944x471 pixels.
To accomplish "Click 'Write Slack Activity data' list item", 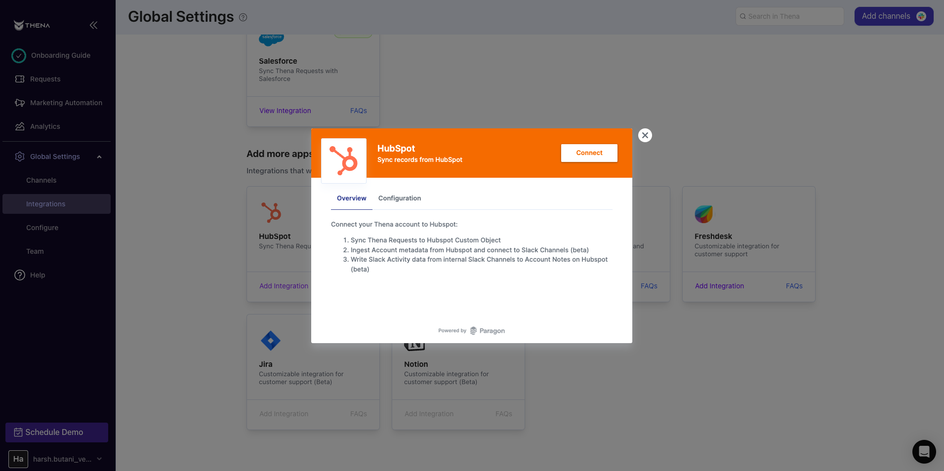I will tap(479, 265).
